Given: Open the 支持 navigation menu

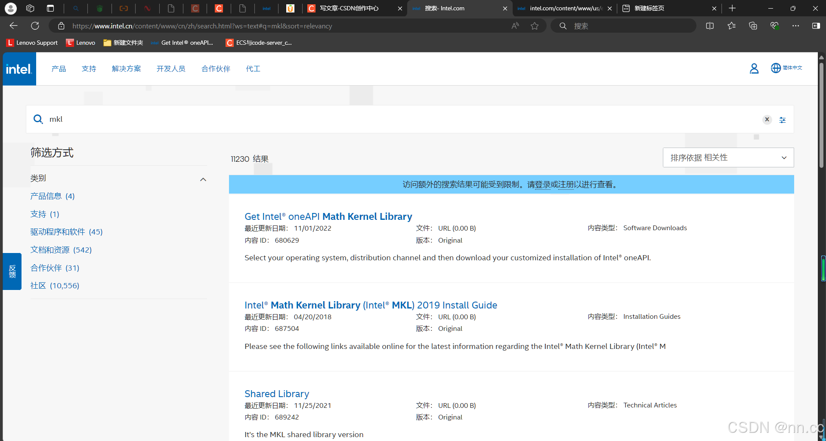Looking at the screenshot, I should tap(89, 69).
